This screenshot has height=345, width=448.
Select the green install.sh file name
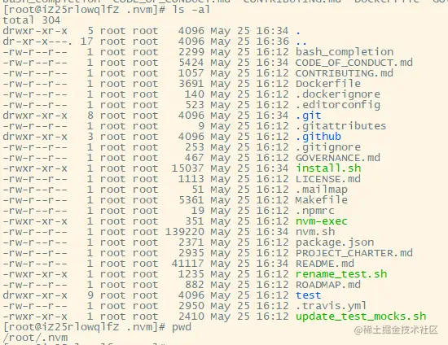coord(328,168)
